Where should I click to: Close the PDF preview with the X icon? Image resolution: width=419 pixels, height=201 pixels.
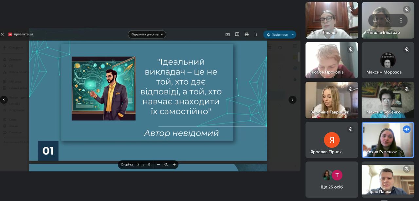point(2,34)
